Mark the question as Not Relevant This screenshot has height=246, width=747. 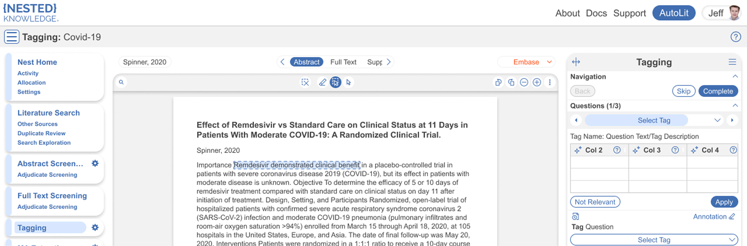595,202
